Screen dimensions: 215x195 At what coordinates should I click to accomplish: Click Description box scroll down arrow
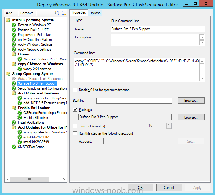tap(202, 43)
